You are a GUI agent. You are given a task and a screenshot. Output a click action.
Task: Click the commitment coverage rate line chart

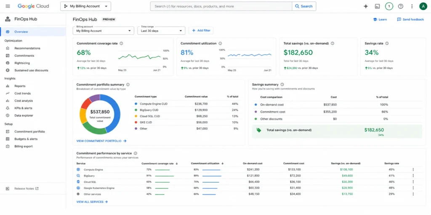click(x=139, y=57)
